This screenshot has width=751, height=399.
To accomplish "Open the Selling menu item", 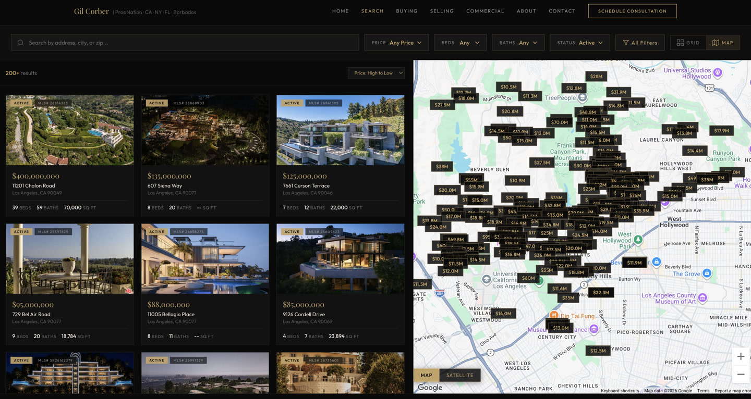I will click(x=442, y=11).
